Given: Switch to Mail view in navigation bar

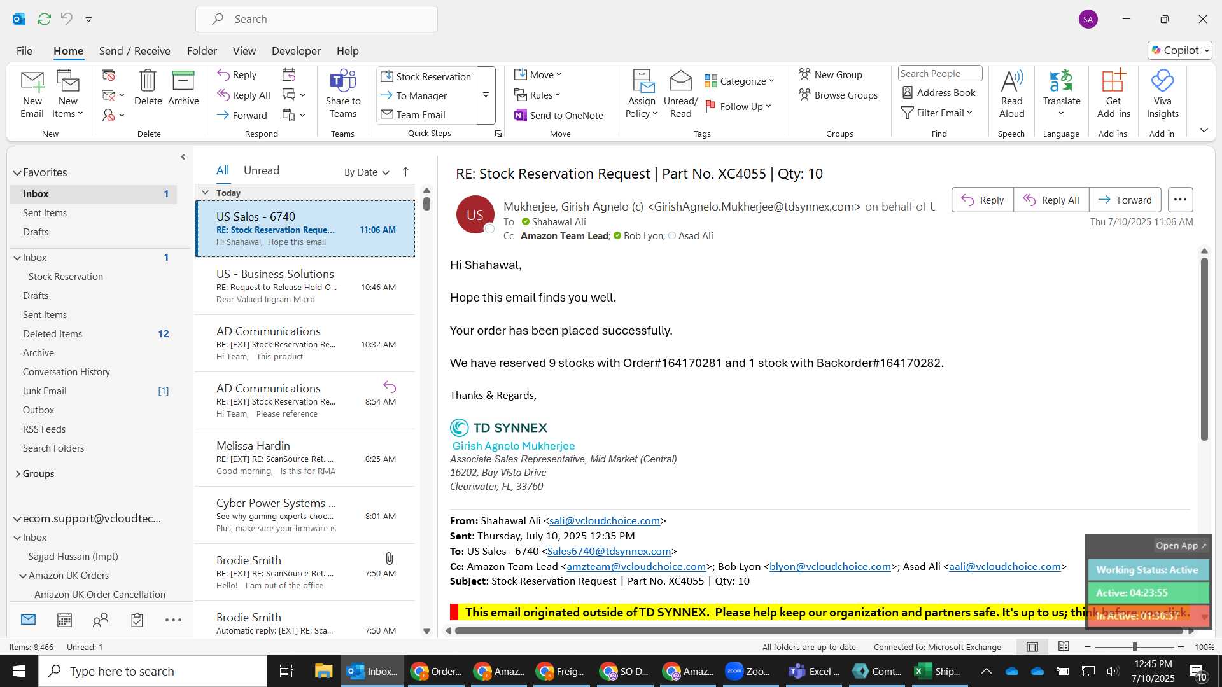Looking at the screenshot, I should point(28,620).
